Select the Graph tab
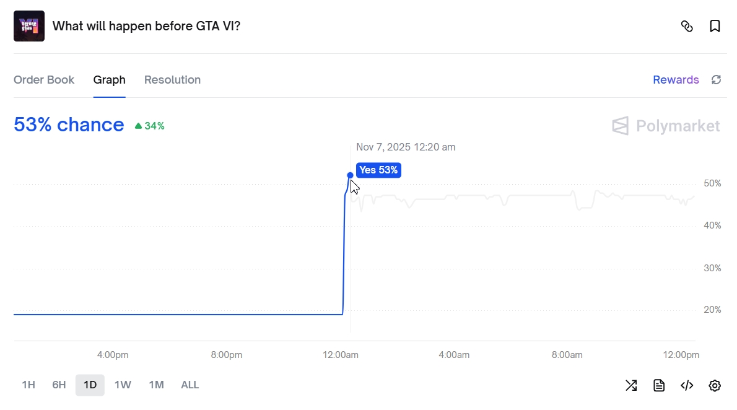 (x=109, y=79)
